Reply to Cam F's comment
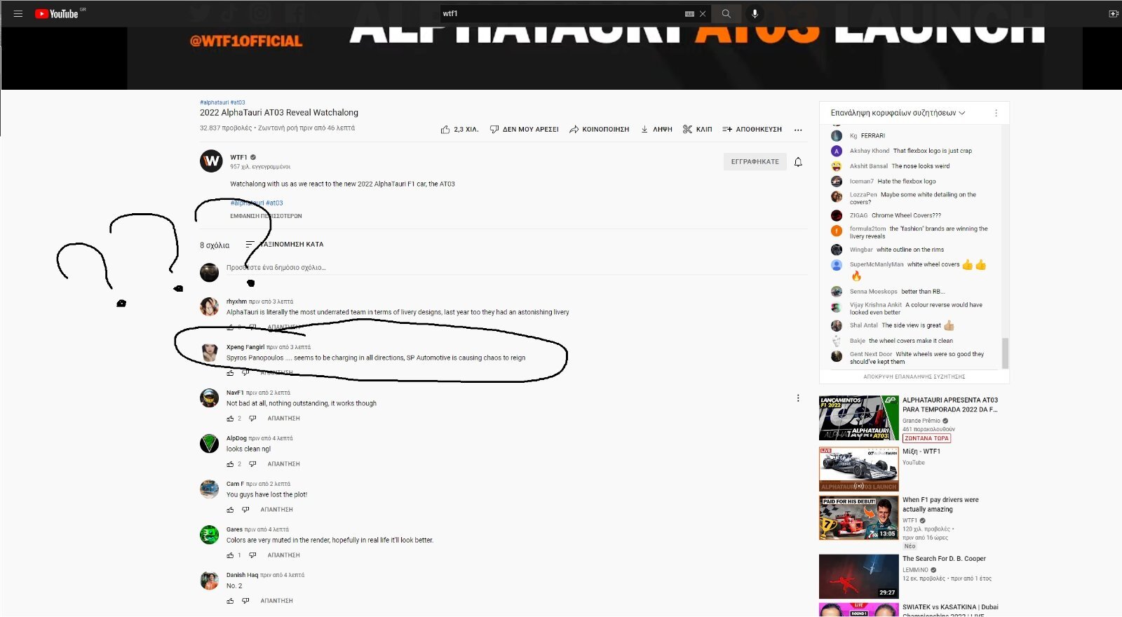 [x=276, y=510]
